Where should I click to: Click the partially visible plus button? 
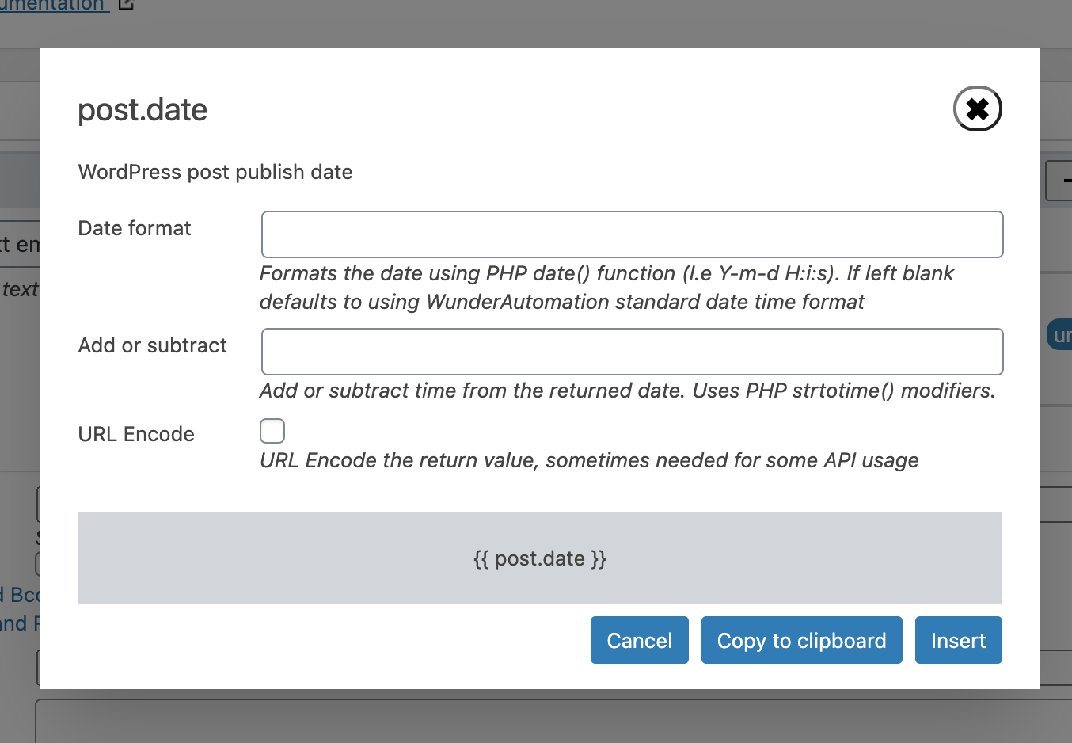coord(1065,180)
